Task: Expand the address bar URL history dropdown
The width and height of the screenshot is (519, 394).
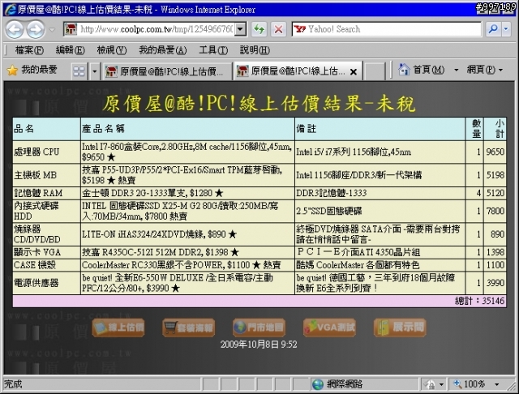Action: (241, 29)
